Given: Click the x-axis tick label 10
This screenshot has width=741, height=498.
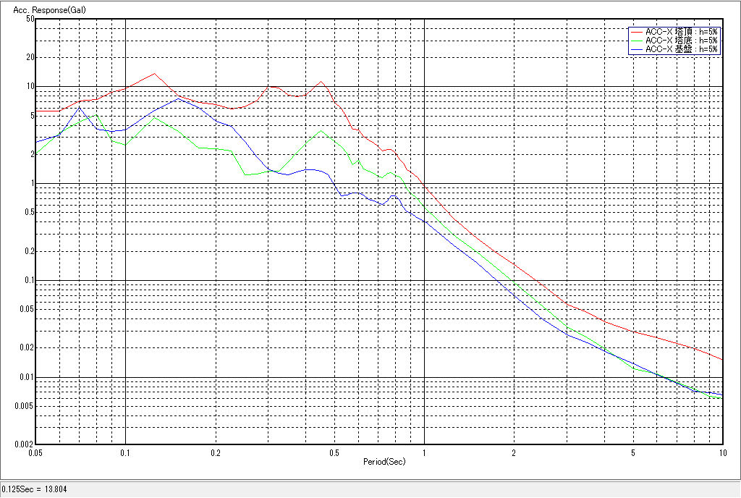Looking at the screenshot, I should (x=721, y=453).
